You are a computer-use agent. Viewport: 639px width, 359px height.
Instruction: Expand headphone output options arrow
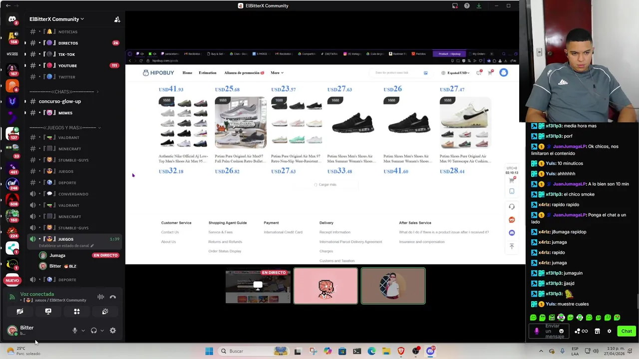102,330
